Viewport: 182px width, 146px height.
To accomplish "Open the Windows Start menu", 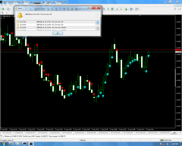I will (x=3, y=144).
